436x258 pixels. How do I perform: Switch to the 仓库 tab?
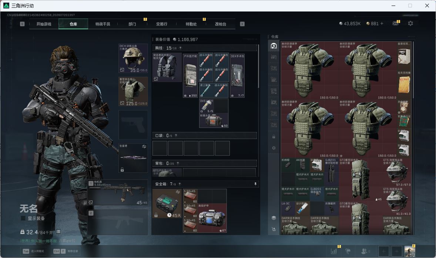coord(73,24)
